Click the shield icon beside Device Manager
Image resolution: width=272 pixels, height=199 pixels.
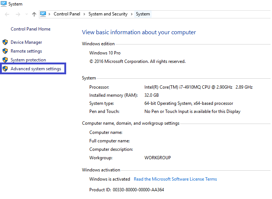coord(5,42)
